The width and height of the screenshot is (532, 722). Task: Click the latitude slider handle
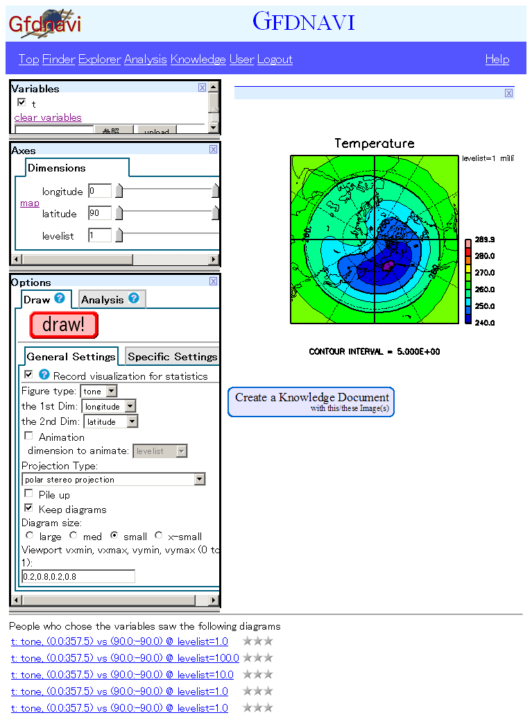119,213
